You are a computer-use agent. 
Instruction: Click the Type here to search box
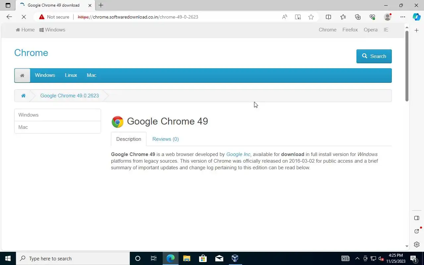(x=73, y=258)
